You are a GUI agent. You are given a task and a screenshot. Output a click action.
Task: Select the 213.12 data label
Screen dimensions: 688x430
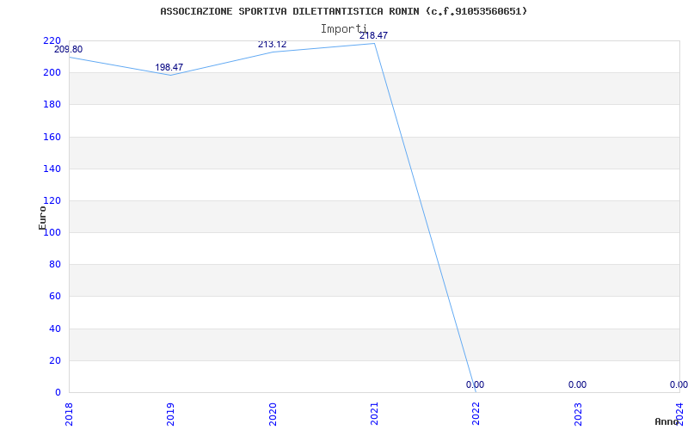point(272,45)
